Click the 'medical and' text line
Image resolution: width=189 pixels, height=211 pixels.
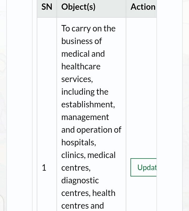[x=83, y=54]
